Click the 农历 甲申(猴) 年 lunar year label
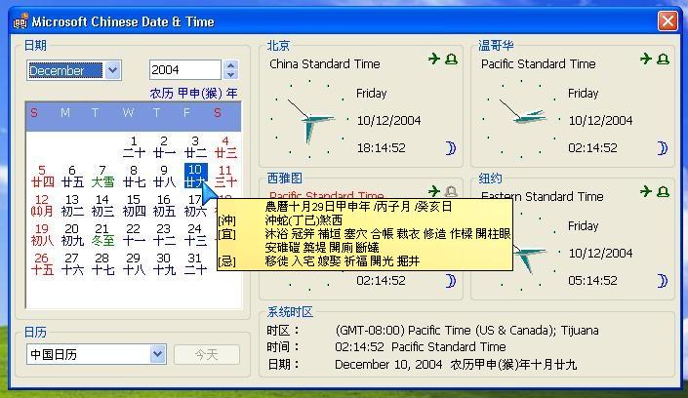This screenshot has height=398, width=688. (x=193, y=93)
